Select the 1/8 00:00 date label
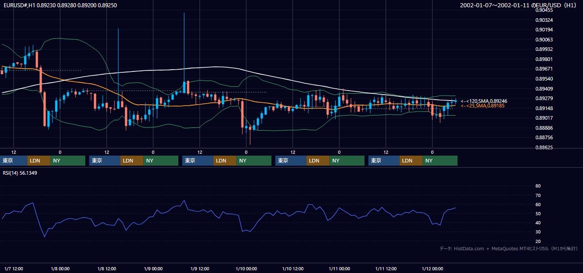This screenshot has width=583, height=273. [60, 268]
